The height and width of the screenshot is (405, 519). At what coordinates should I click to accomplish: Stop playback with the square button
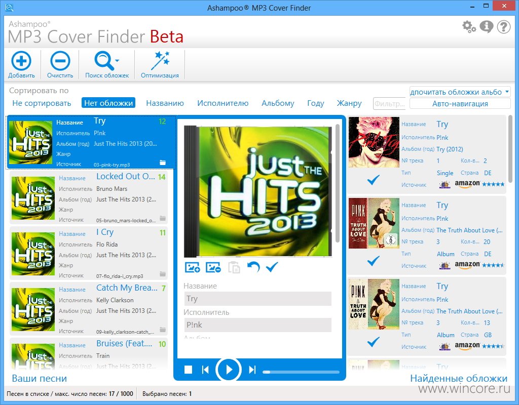tap(188, 369)
